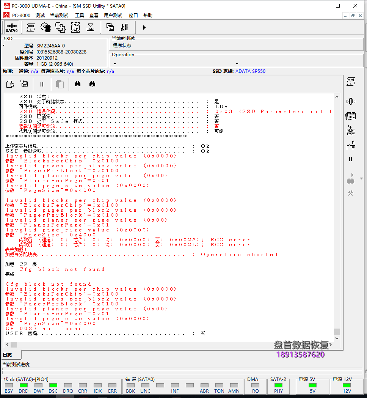
Task: Save the log using floppy disk icon
Action: click(24, 84)
